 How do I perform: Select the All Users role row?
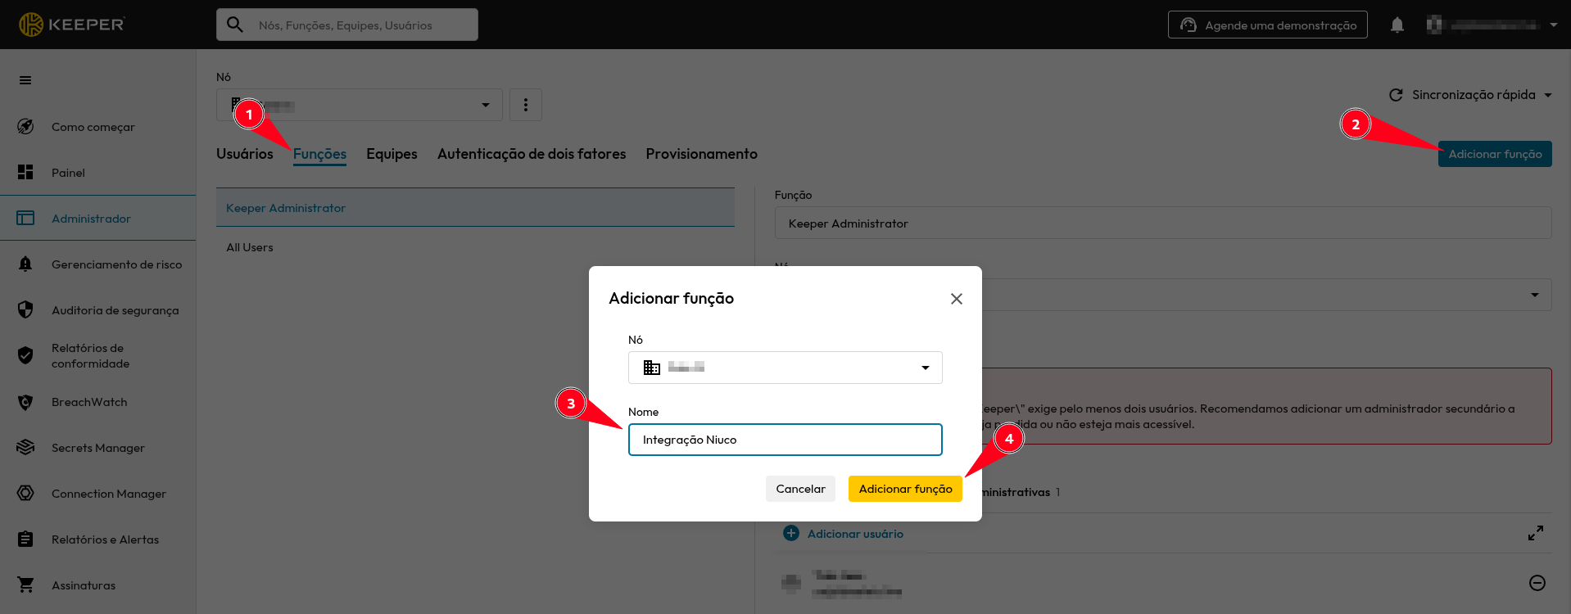475,247
